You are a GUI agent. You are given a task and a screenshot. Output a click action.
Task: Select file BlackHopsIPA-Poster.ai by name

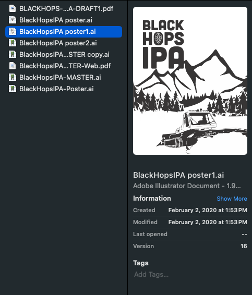click(x=56, y=89)
